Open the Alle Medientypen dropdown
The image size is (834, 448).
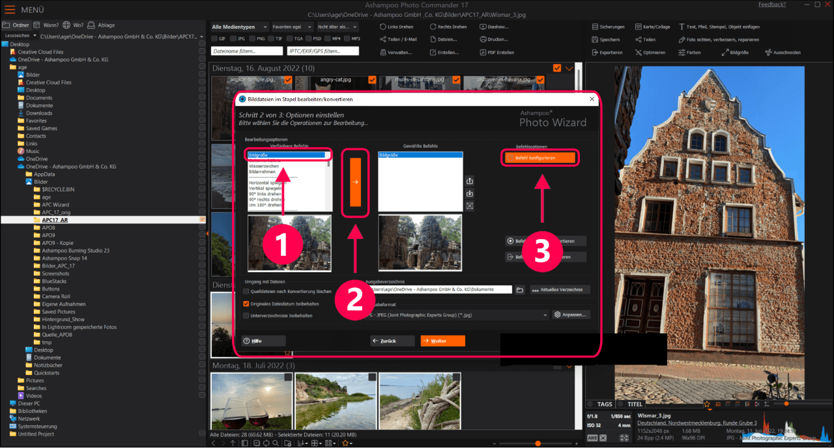pos(239,27)
